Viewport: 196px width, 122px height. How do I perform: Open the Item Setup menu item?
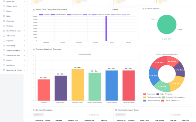pos(10,65)
